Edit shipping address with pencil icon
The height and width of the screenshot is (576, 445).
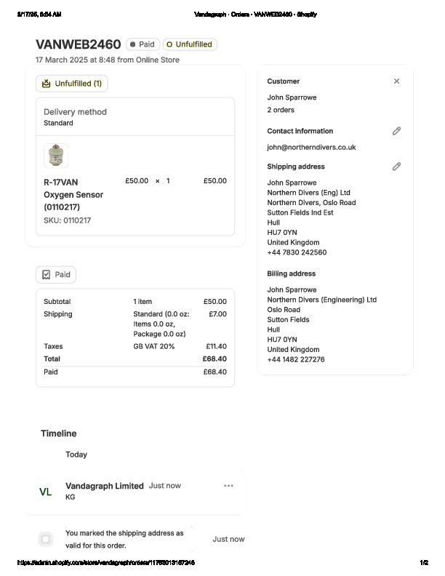pyautogui.click(x=396, y=167)
